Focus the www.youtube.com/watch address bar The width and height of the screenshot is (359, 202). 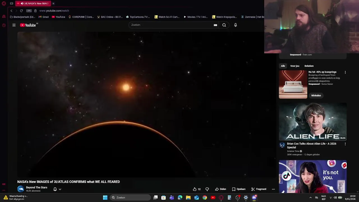[x=54, y=11]
